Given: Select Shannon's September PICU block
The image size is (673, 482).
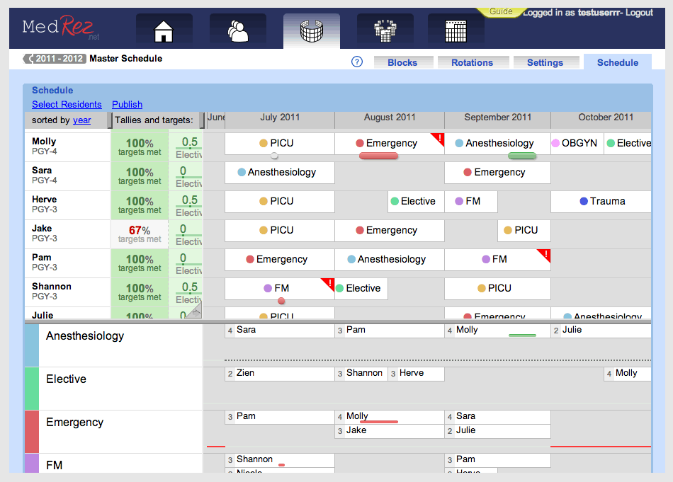Looking at the screenshot, I should tap(497, 289).
